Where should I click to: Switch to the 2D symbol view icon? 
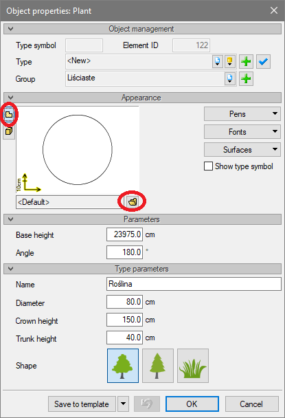click(x=9, y=115)
